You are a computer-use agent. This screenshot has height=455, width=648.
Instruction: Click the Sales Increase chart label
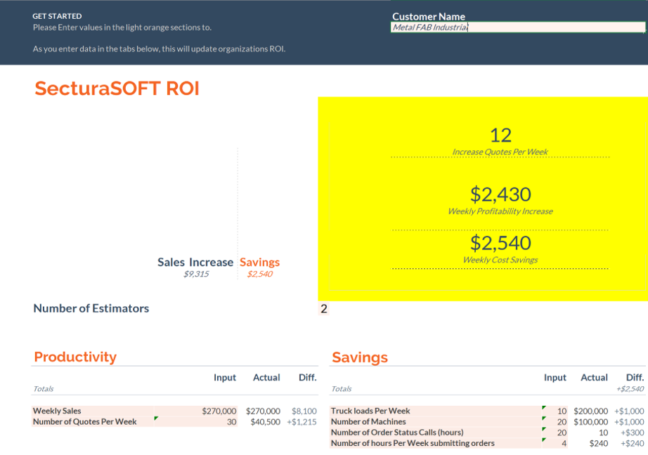coord(195,262)
